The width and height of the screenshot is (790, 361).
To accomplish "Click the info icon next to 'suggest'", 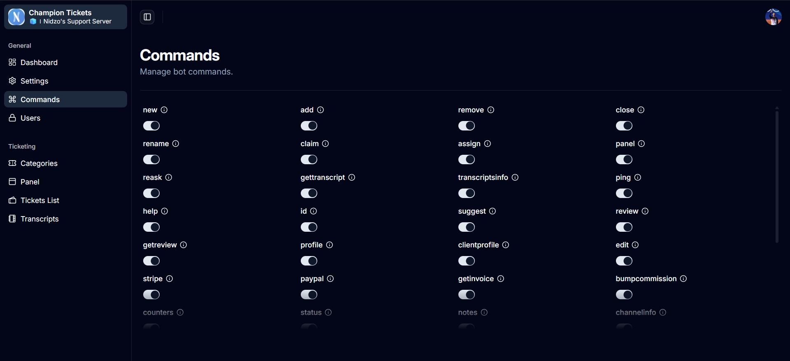I will (493, 211).
